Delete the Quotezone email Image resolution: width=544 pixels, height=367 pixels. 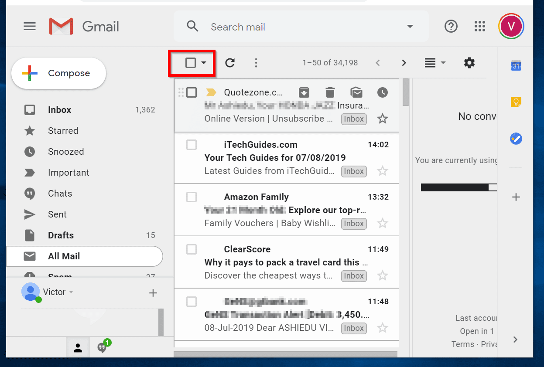pos(330,92)
